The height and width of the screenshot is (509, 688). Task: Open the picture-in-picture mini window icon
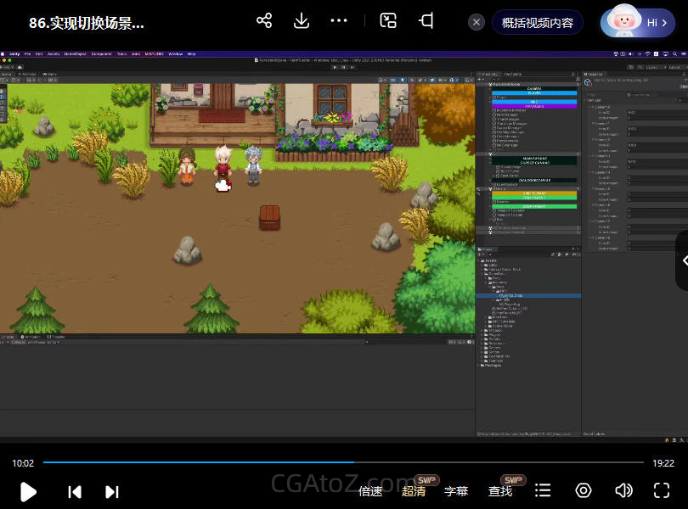388,21
